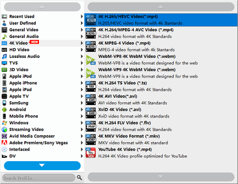Click the SamSung phone icon
Viewport: 238px width, 184px height.
pos(4,103)
